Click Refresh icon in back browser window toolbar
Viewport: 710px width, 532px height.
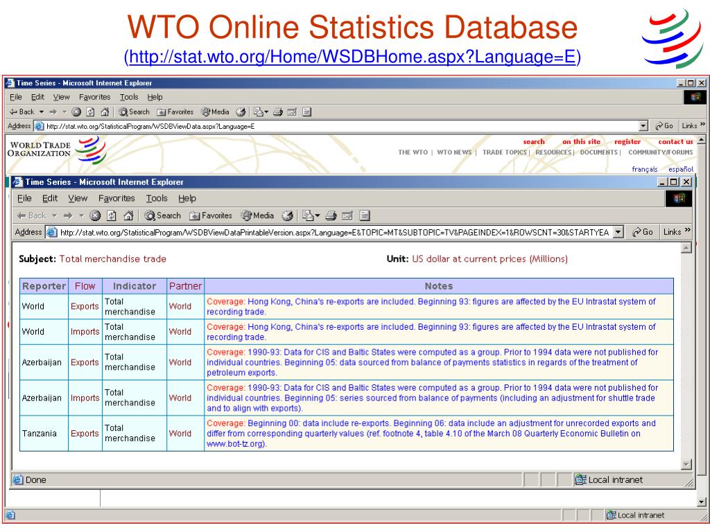pyautogui.click(x=91, y=112)
